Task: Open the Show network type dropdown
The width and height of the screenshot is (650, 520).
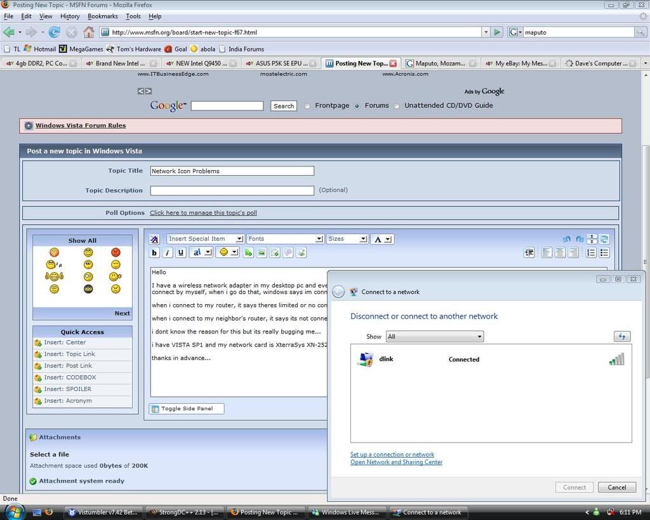Action: 435,337
